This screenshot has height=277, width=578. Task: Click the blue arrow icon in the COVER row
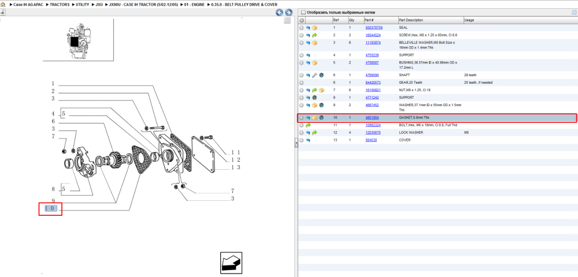[x=308, y=140]
